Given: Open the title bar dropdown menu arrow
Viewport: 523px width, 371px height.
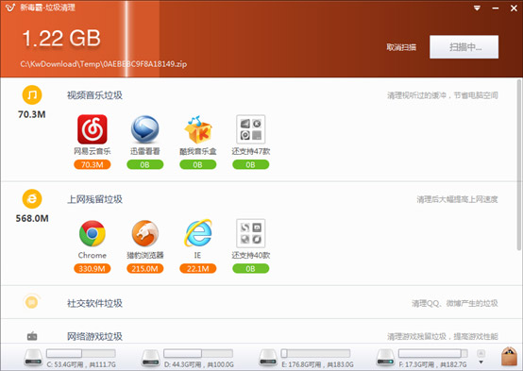Looking at the screenshot, I should [478, 8].
